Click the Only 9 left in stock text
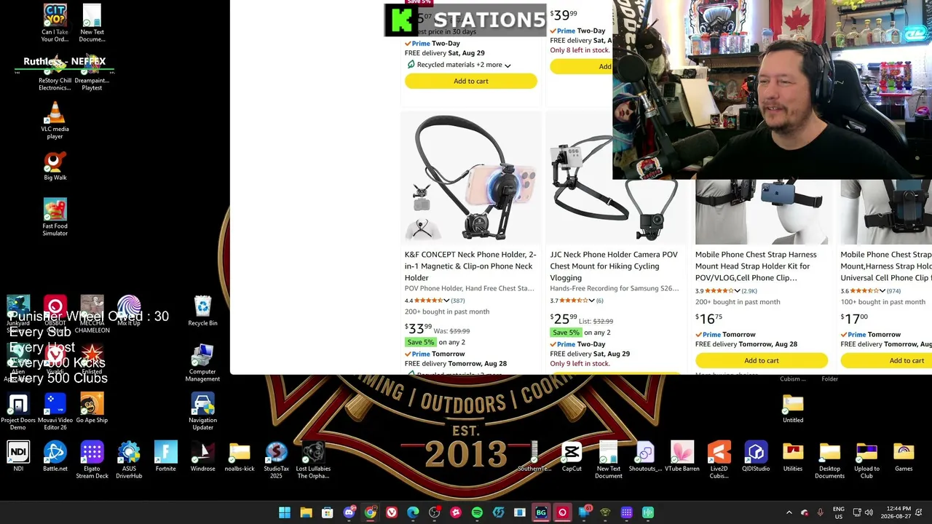The width and height of the screenshot is (932, 524). click(580, 363)
